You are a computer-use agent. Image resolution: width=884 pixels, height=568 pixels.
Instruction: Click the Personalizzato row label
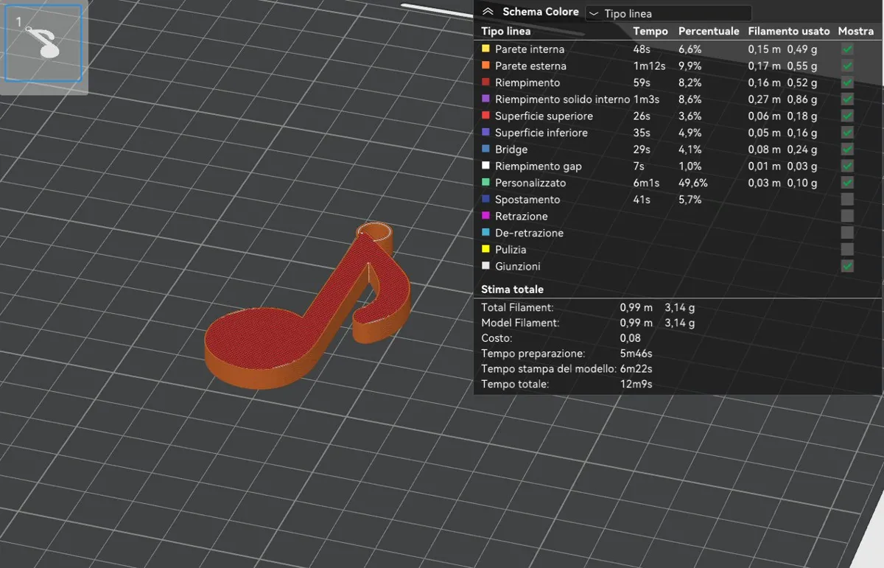coord(530,183)
